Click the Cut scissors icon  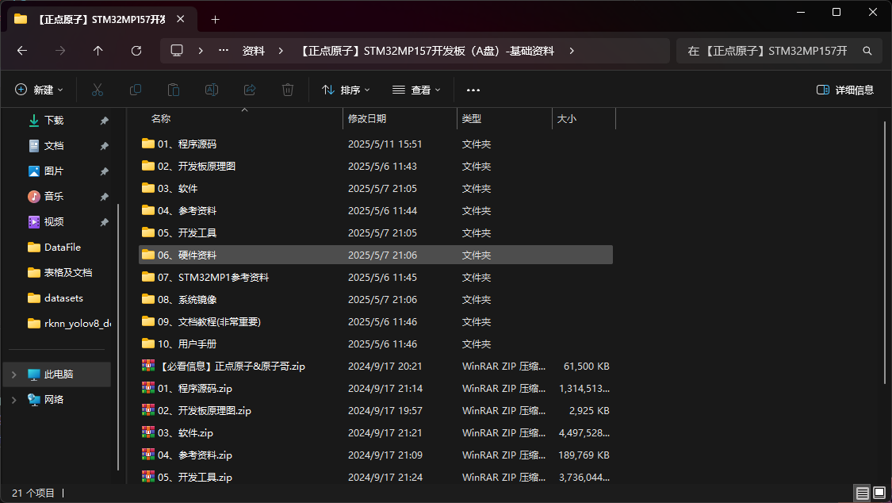click(x=98, y=90)
